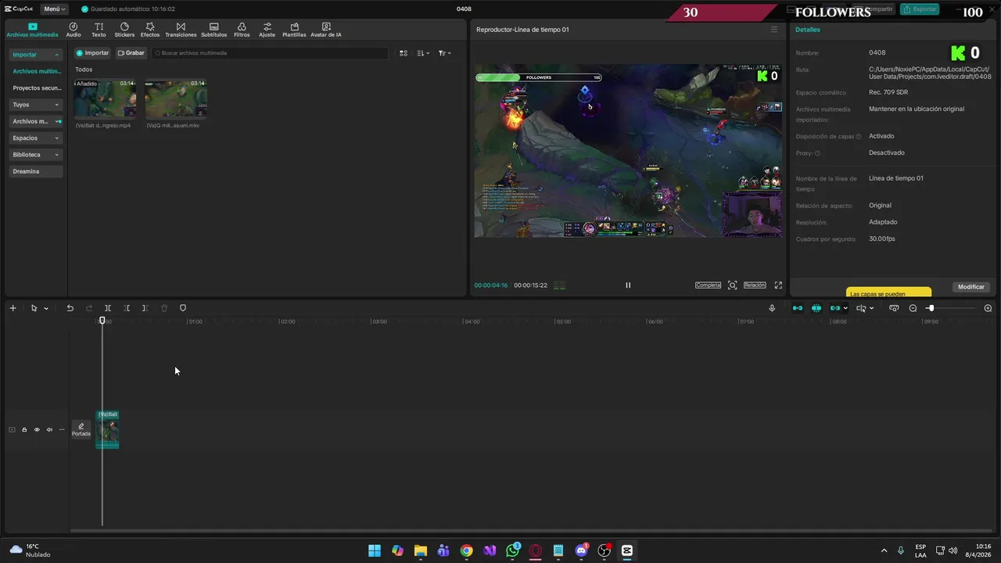
Task: Open the linkage options dropdown arrow
Action: point(845,308)
